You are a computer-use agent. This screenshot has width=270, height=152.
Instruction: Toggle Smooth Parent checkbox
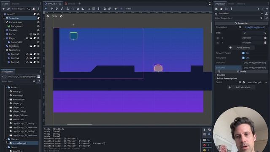243,53
